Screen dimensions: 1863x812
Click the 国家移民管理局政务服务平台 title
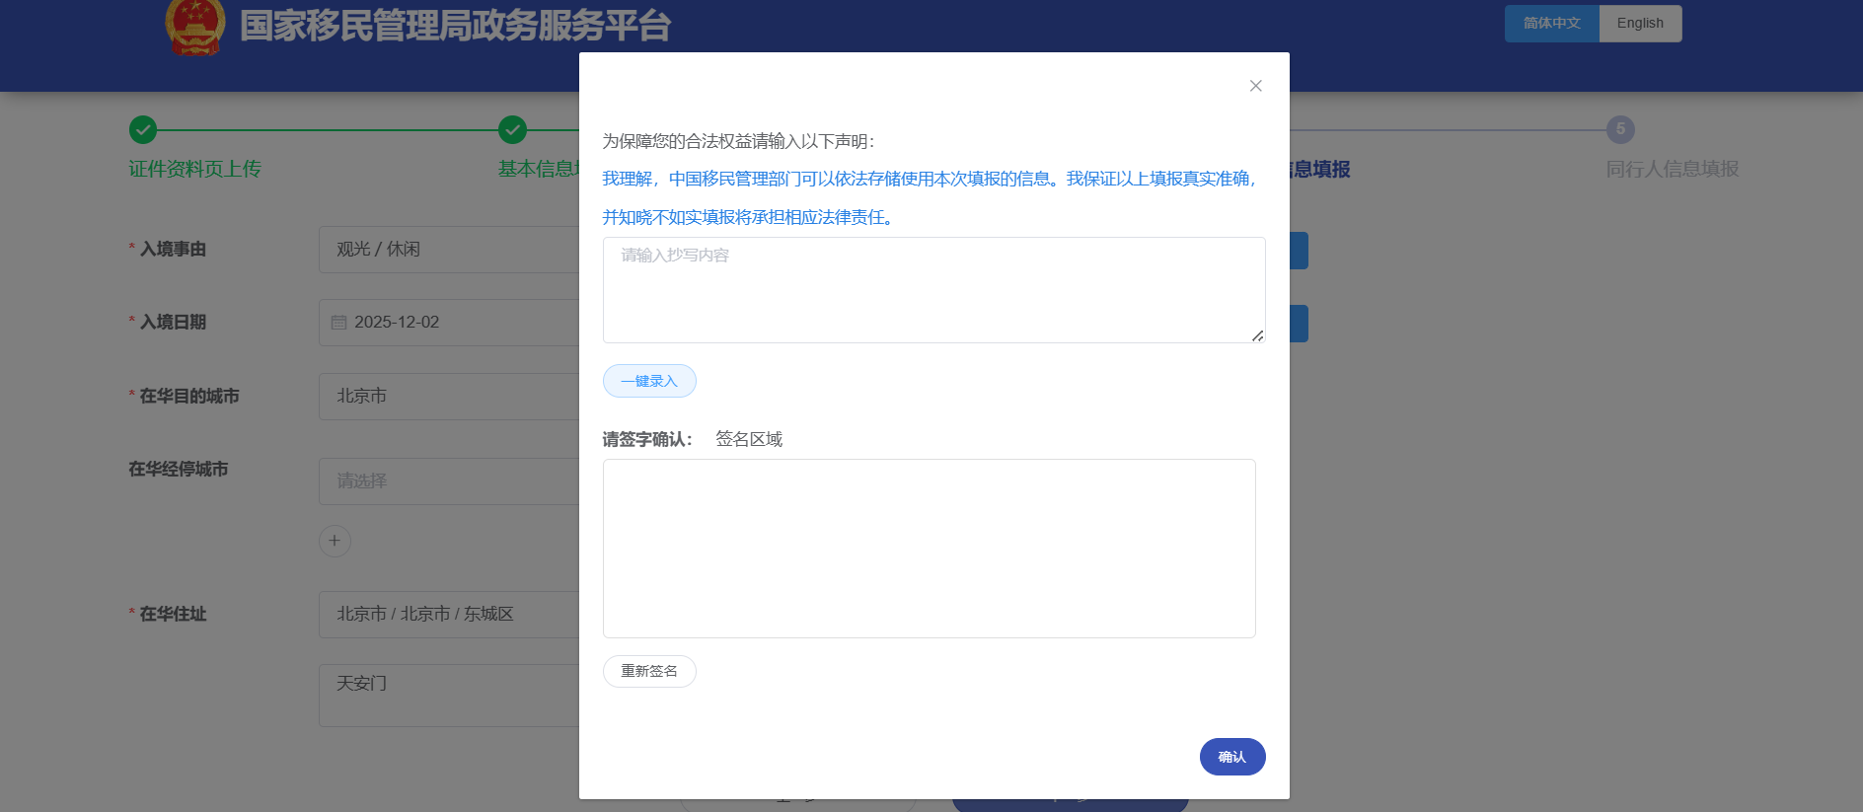(x=455, y=26)
